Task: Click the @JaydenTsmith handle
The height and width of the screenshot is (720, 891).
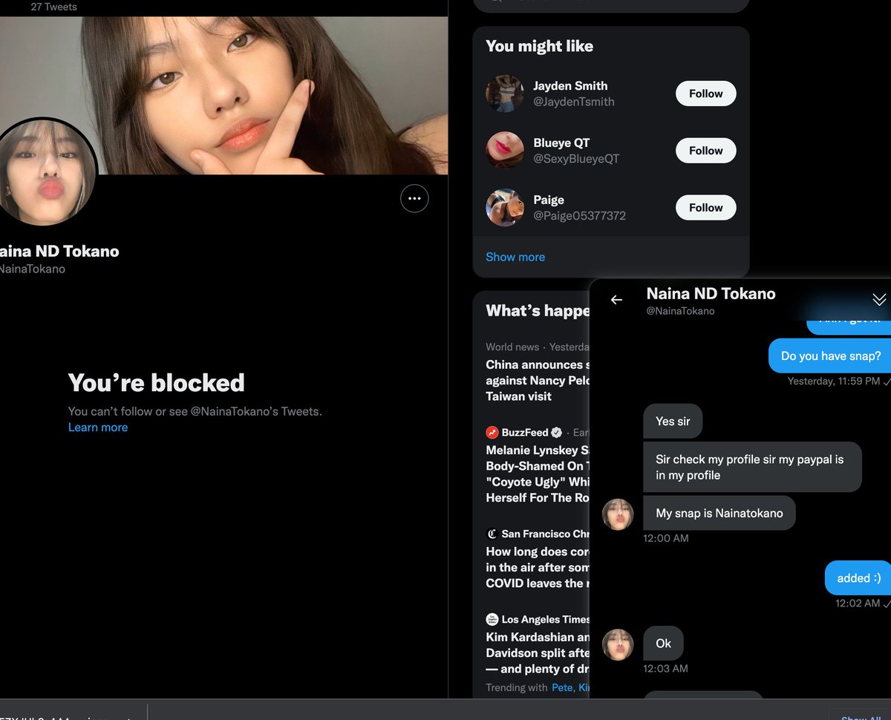Action: click(x=574, y=102)
